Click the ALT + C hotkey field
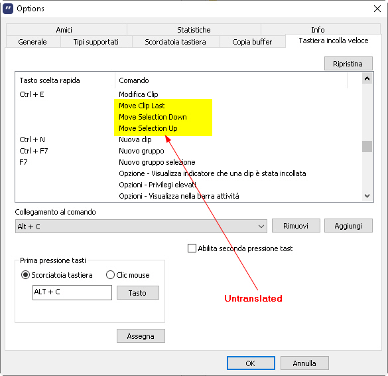Viewport: 388px width, 376px height. pos(72,292)
